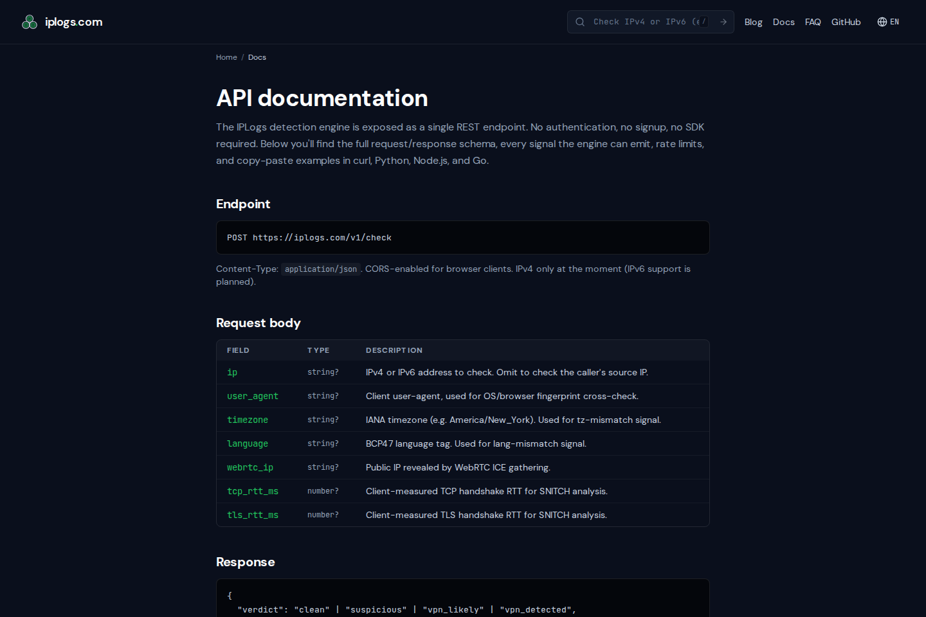Click the FIELD column header
This screenshot has height=617, width=926.
coord(238,350)
